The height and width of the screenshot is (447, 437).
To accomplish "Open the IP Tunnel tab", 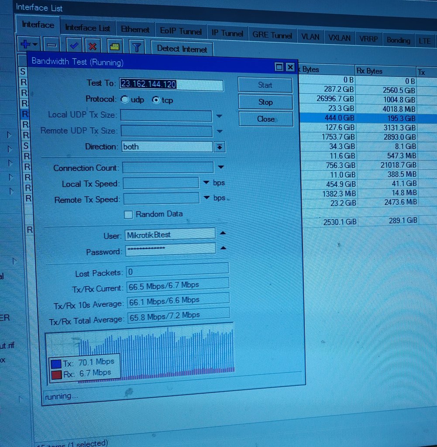I will (227, 33).
